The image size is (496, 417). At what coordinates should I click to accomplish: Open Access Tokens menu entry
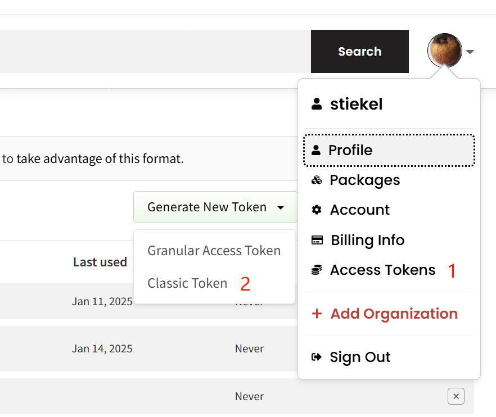(383, 270)
